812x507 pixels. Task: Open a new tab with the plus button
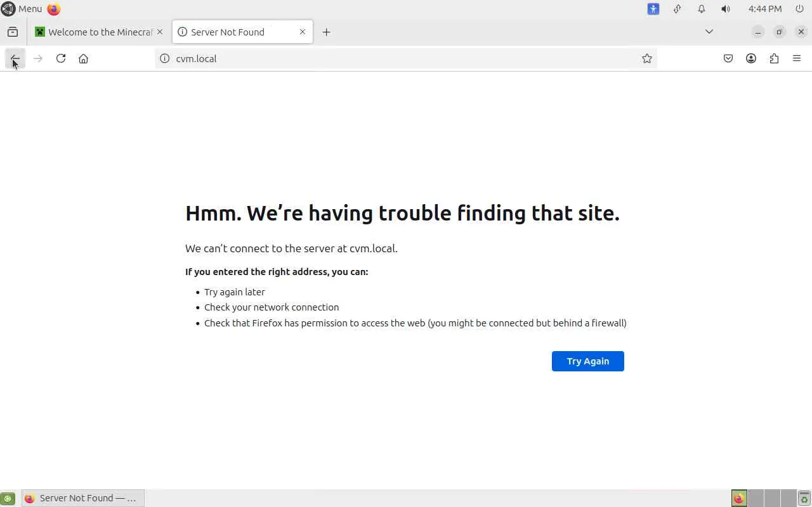tap(326, 32)
